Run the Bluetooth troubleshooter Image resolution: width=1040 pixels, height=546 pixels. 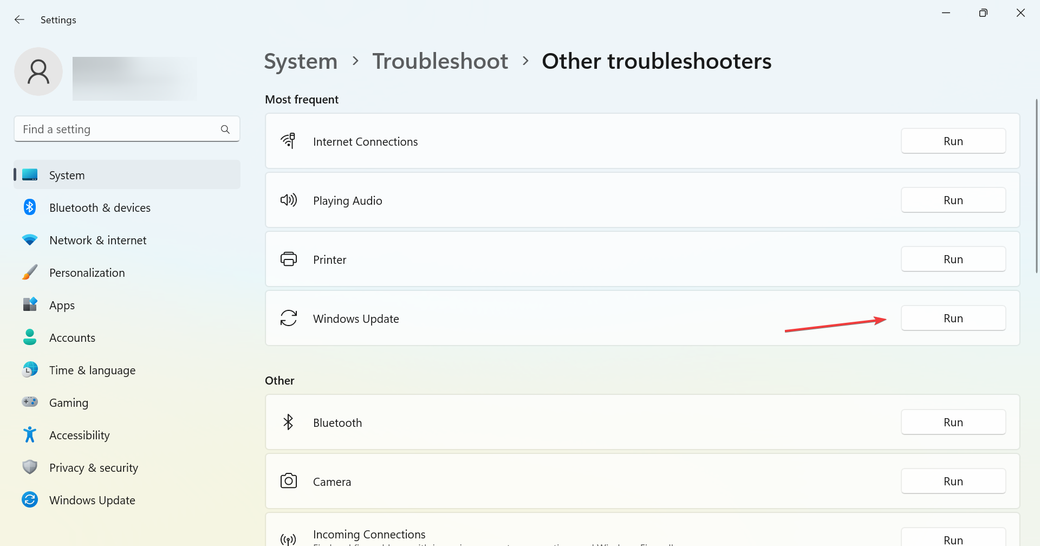953,422
